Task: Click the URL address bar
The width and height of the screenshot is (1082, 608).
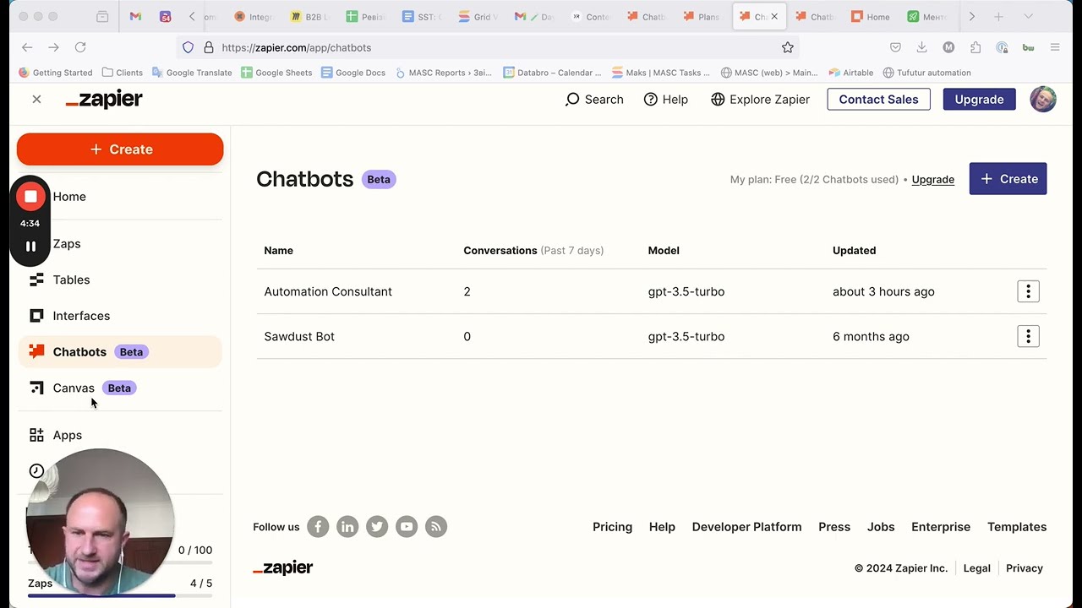Action: coord(488,47)
